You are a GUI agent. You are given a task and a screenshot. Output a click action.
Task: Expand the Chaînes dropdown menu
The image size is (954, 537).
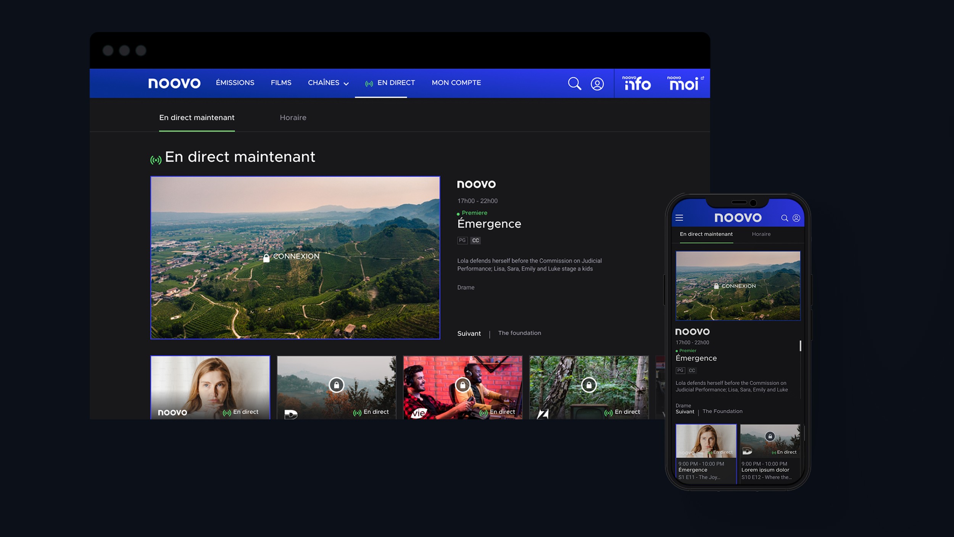(328, 83)
